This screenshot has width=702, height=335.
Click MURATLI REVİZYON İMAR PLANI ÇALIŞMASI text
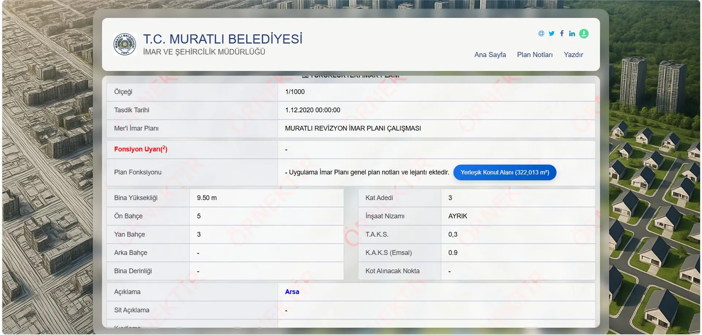tap(353, 128)
